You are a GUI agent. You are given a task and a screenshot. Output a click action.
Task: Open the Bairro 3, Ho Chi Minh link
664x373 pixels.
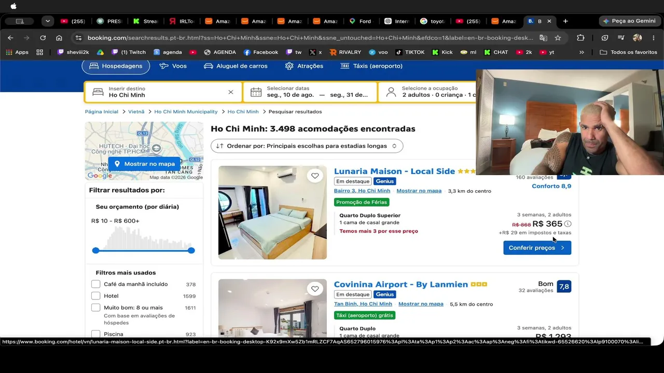coord(362,191)
